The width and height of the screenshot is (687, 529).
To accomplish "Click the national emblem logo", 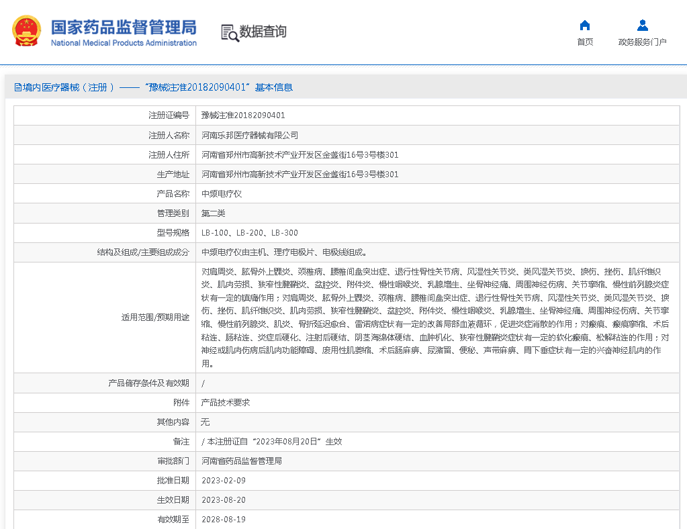I will tap(26, 31).
